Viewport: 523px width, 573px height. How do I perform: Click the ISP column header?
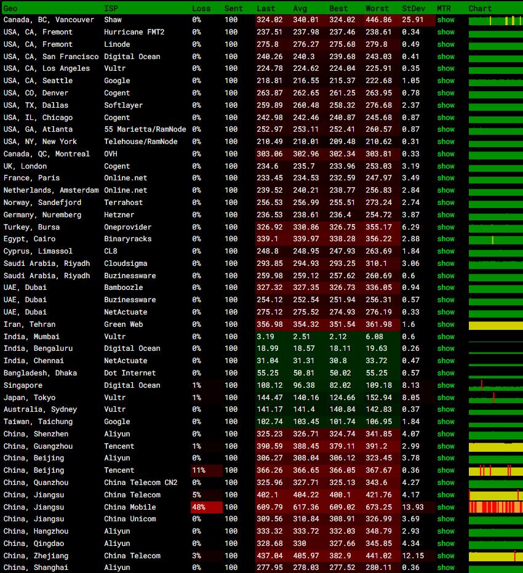click(111, 9)
